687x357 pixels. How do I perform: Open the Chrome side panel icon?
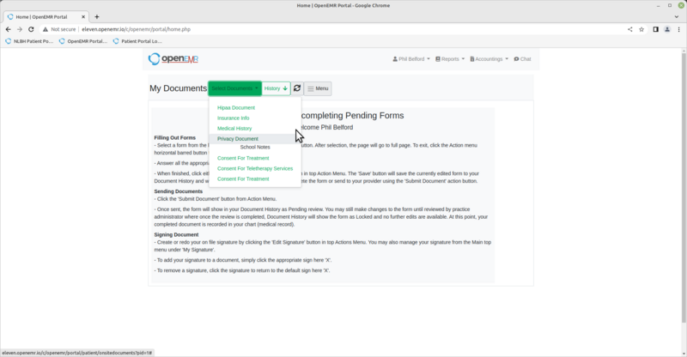[655, 29]
